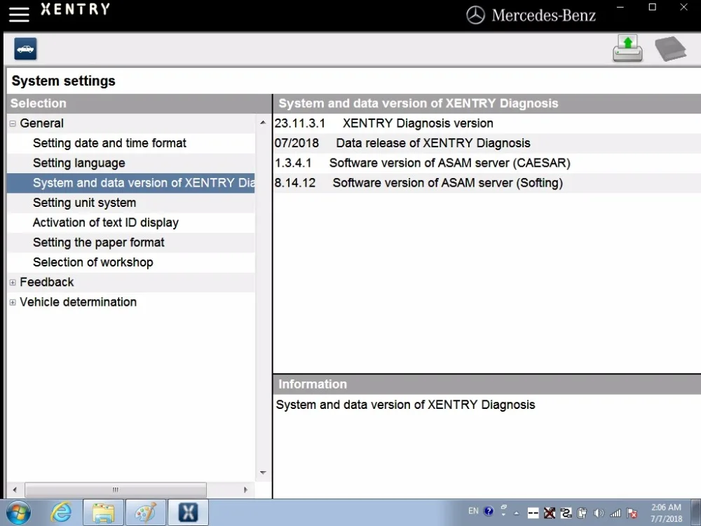Click the horizontal scrollbar right arrow
The height and width of the screenshot is (526, 701).
click(245, 490)
